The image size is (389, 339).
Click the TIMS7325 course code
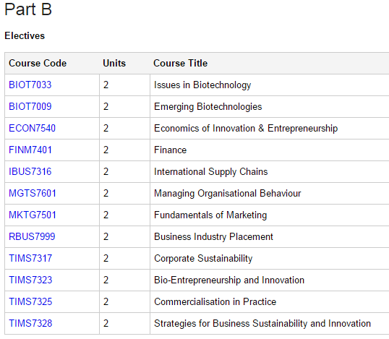(x=30, y=301)
